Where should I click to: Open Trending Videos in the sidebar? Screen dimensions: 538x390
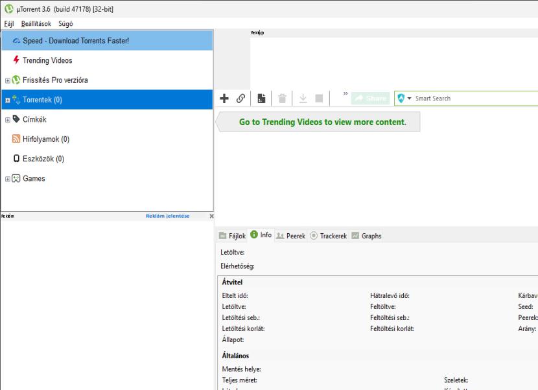click(x=47, y=60)
